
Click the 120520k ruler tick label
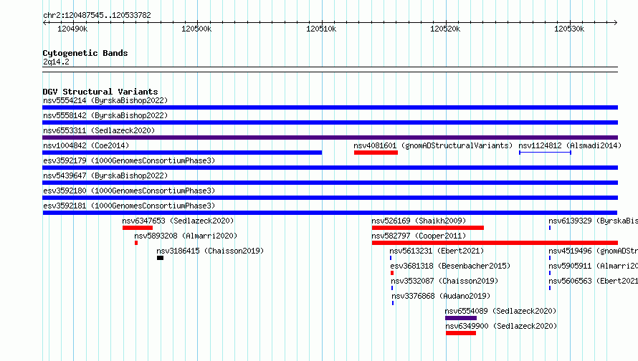coord(445,29)
